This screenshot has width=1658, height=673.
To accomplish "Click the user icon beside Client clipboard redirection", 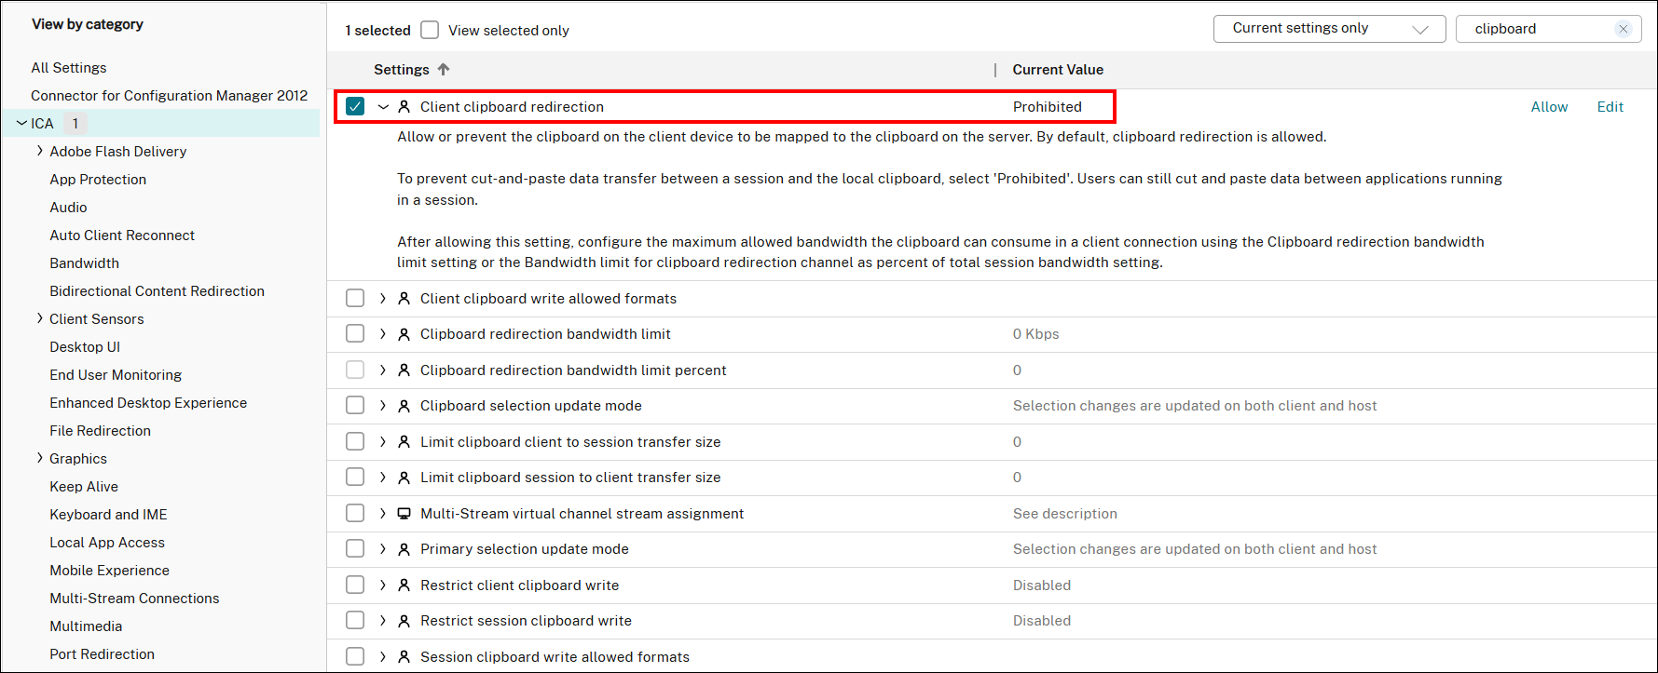I will (404, 107).
